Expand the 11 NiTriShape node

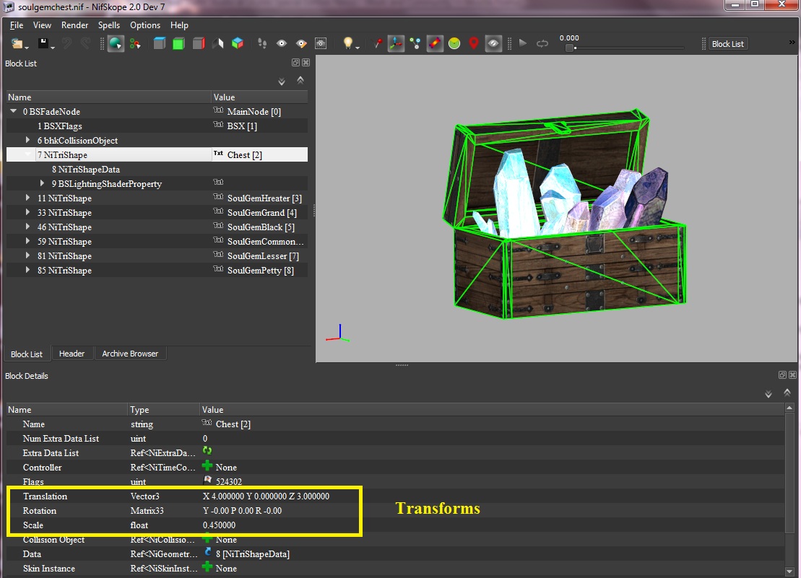tap(27, 198)
